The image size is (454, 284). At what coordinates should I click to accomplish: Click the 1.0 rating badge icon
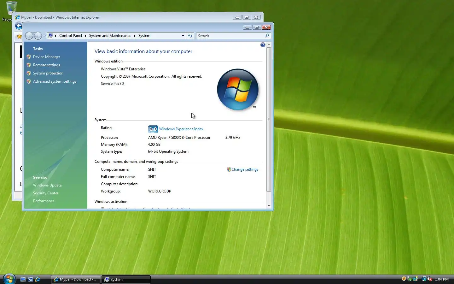pyautogui.click(x=153, y=129)
